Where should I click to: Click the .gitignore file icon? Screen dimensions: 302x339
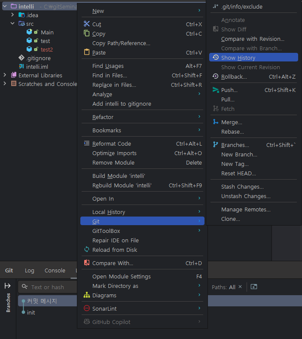pos(21,58)
